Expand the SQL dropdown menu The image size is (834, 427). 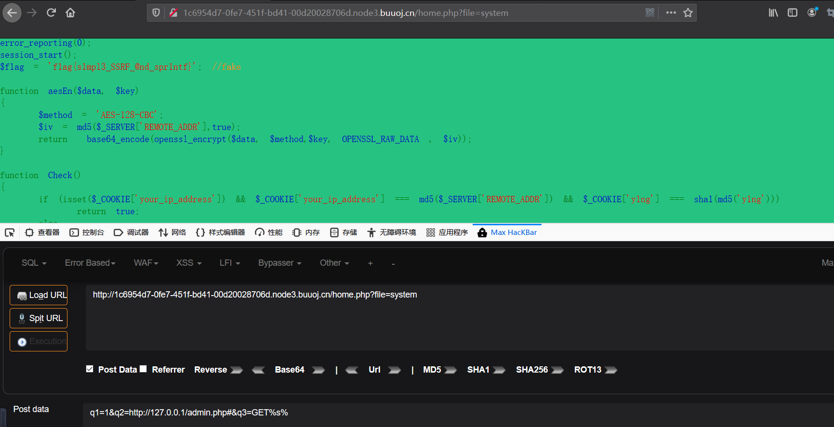tap(34, 263)
